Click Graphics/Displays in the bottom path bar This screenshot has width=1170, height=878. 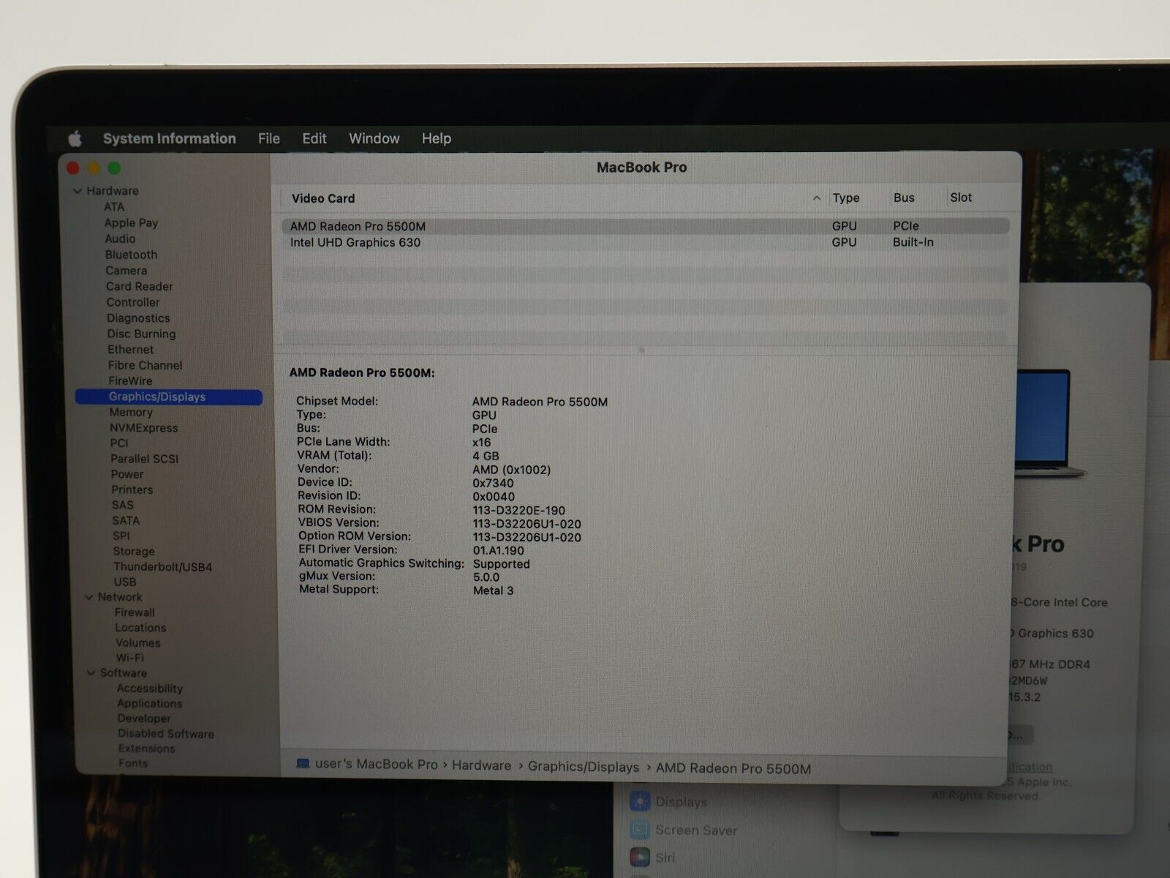pyautogui.click(x=584, y=767)
